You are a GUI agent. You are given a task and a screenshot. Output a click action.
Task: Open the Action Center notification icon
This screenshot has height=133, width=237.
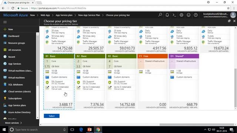(231, 130)
